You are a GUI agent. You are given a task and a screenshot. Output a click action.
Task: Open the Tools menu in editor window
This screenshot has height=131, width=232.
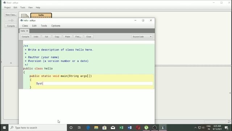click(44, 26)
